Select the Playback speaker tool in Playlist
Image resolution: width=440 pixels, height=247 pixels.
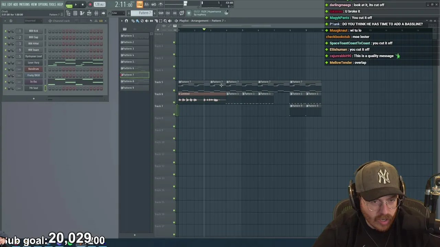tap(170, 21)
